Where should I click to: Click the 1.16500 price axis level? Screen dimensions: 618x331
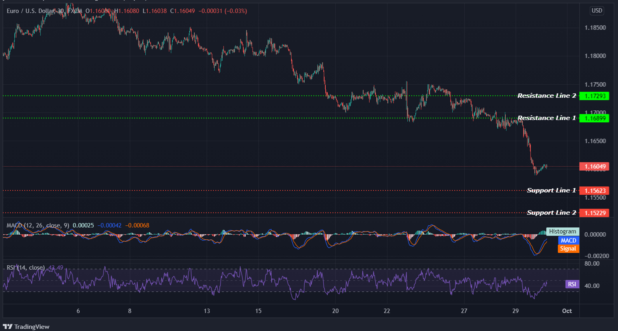click(x=595, y=141)
